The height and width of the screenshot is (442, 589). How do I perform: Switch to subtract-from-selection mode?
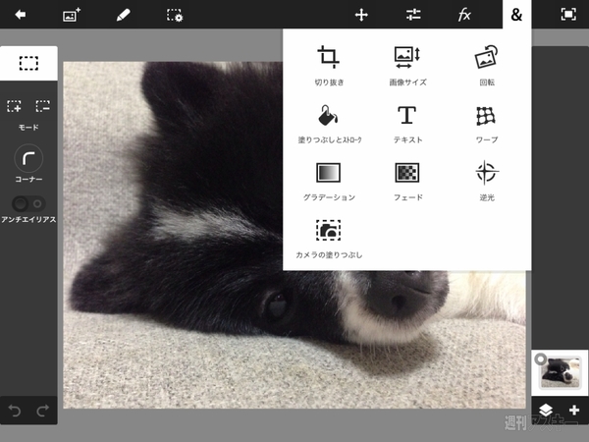[43, 106]
